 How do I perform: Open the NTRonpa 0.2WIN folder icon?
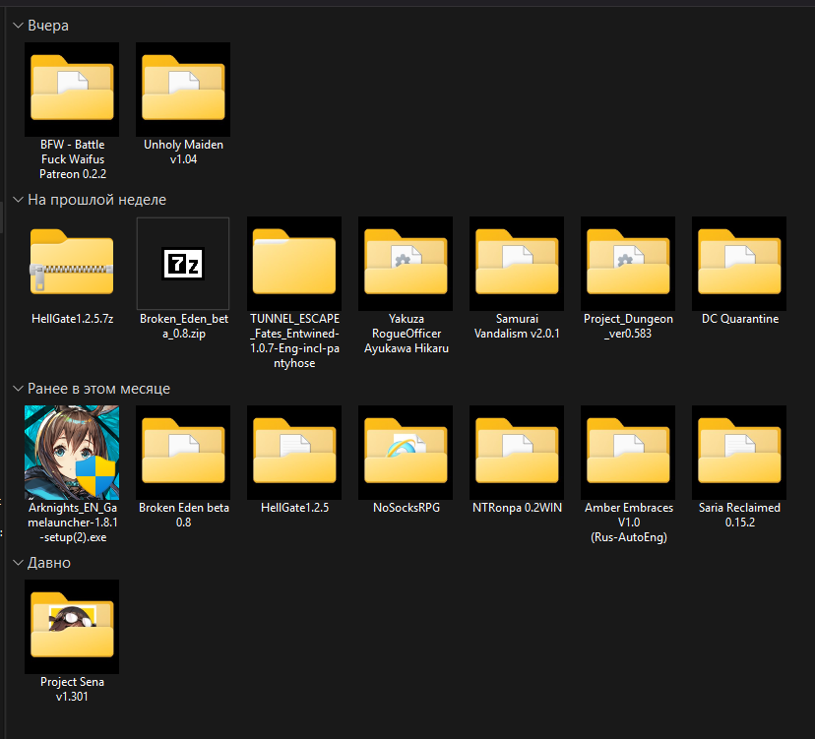point(517,452)
